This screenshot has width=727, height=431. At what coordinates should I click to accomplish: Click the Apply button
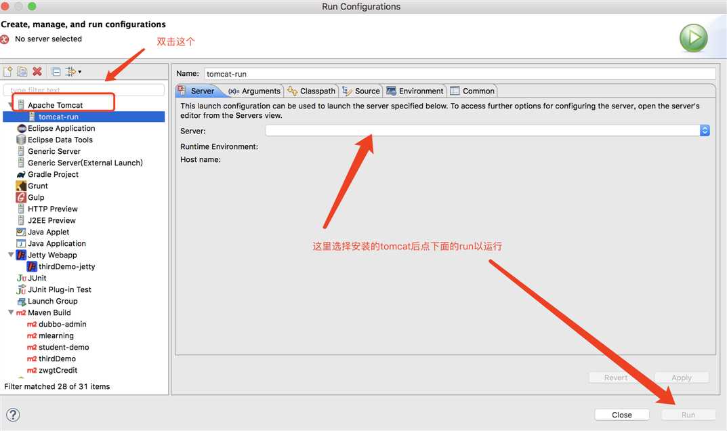click(x=682, y=377)
